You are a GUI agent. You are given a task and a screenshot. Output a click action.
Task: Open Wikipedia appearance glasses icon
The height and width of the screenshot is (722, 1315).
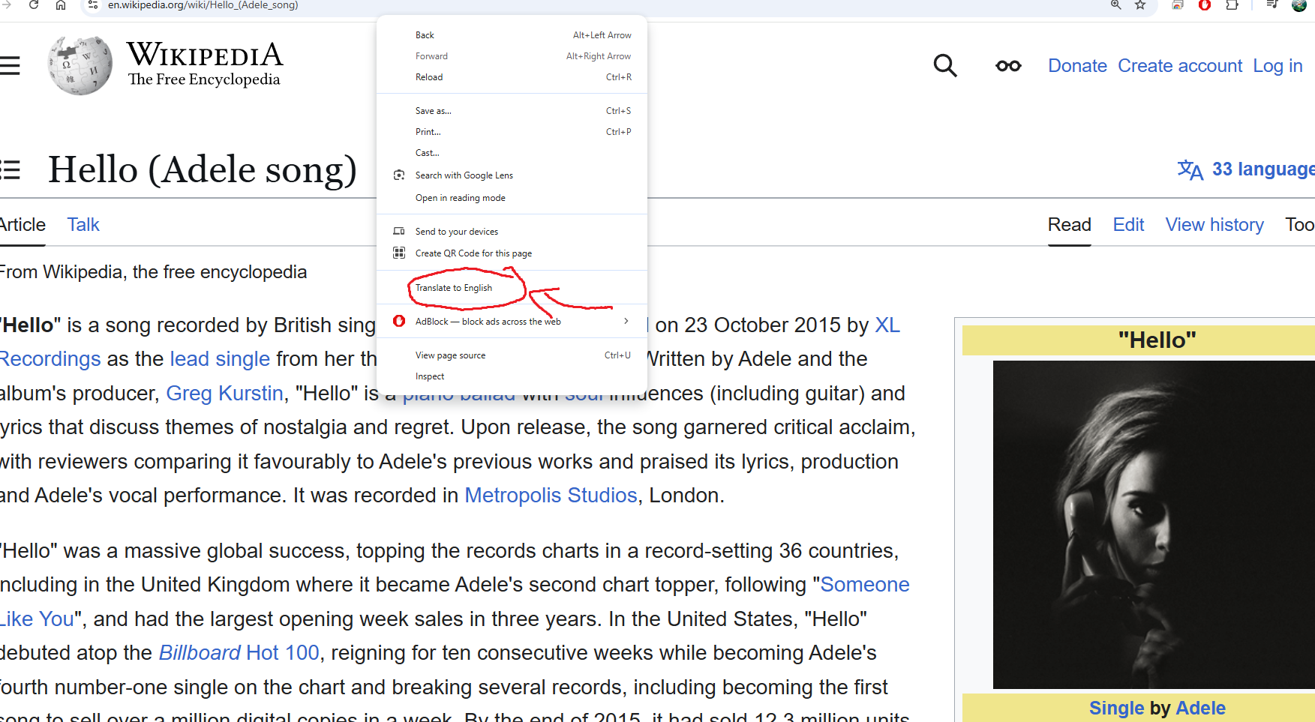click(x=1008, y=66)
